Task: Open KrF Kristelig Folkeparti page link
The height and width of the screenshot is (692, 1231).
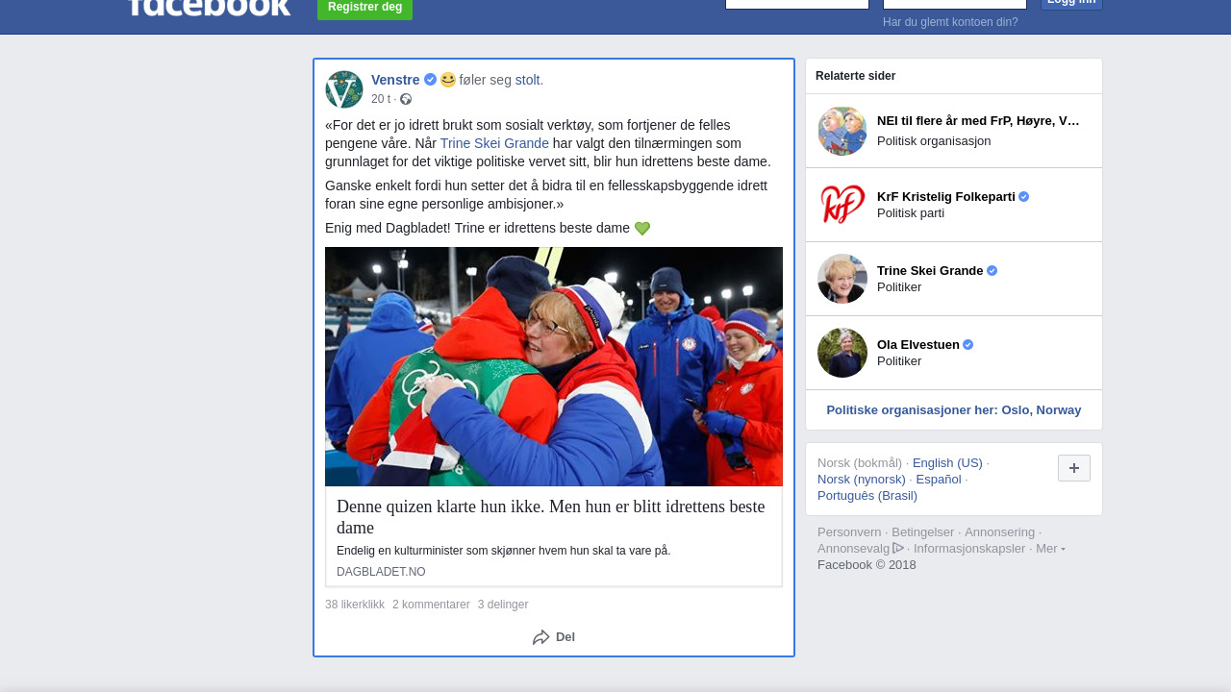Action: point(946,196)
